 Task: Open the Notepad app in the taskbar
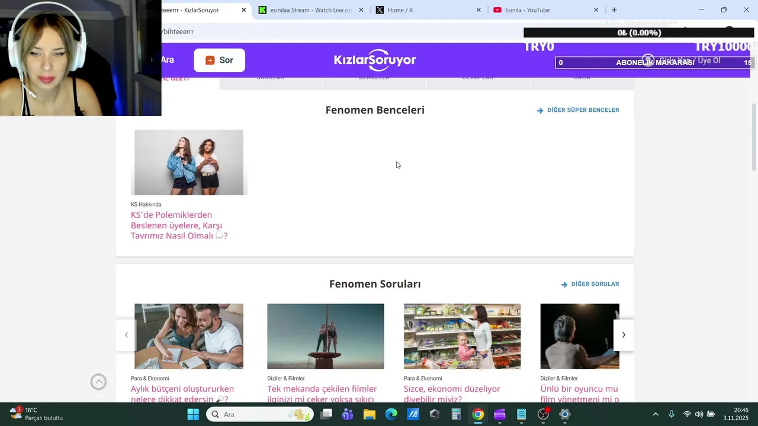521,414
